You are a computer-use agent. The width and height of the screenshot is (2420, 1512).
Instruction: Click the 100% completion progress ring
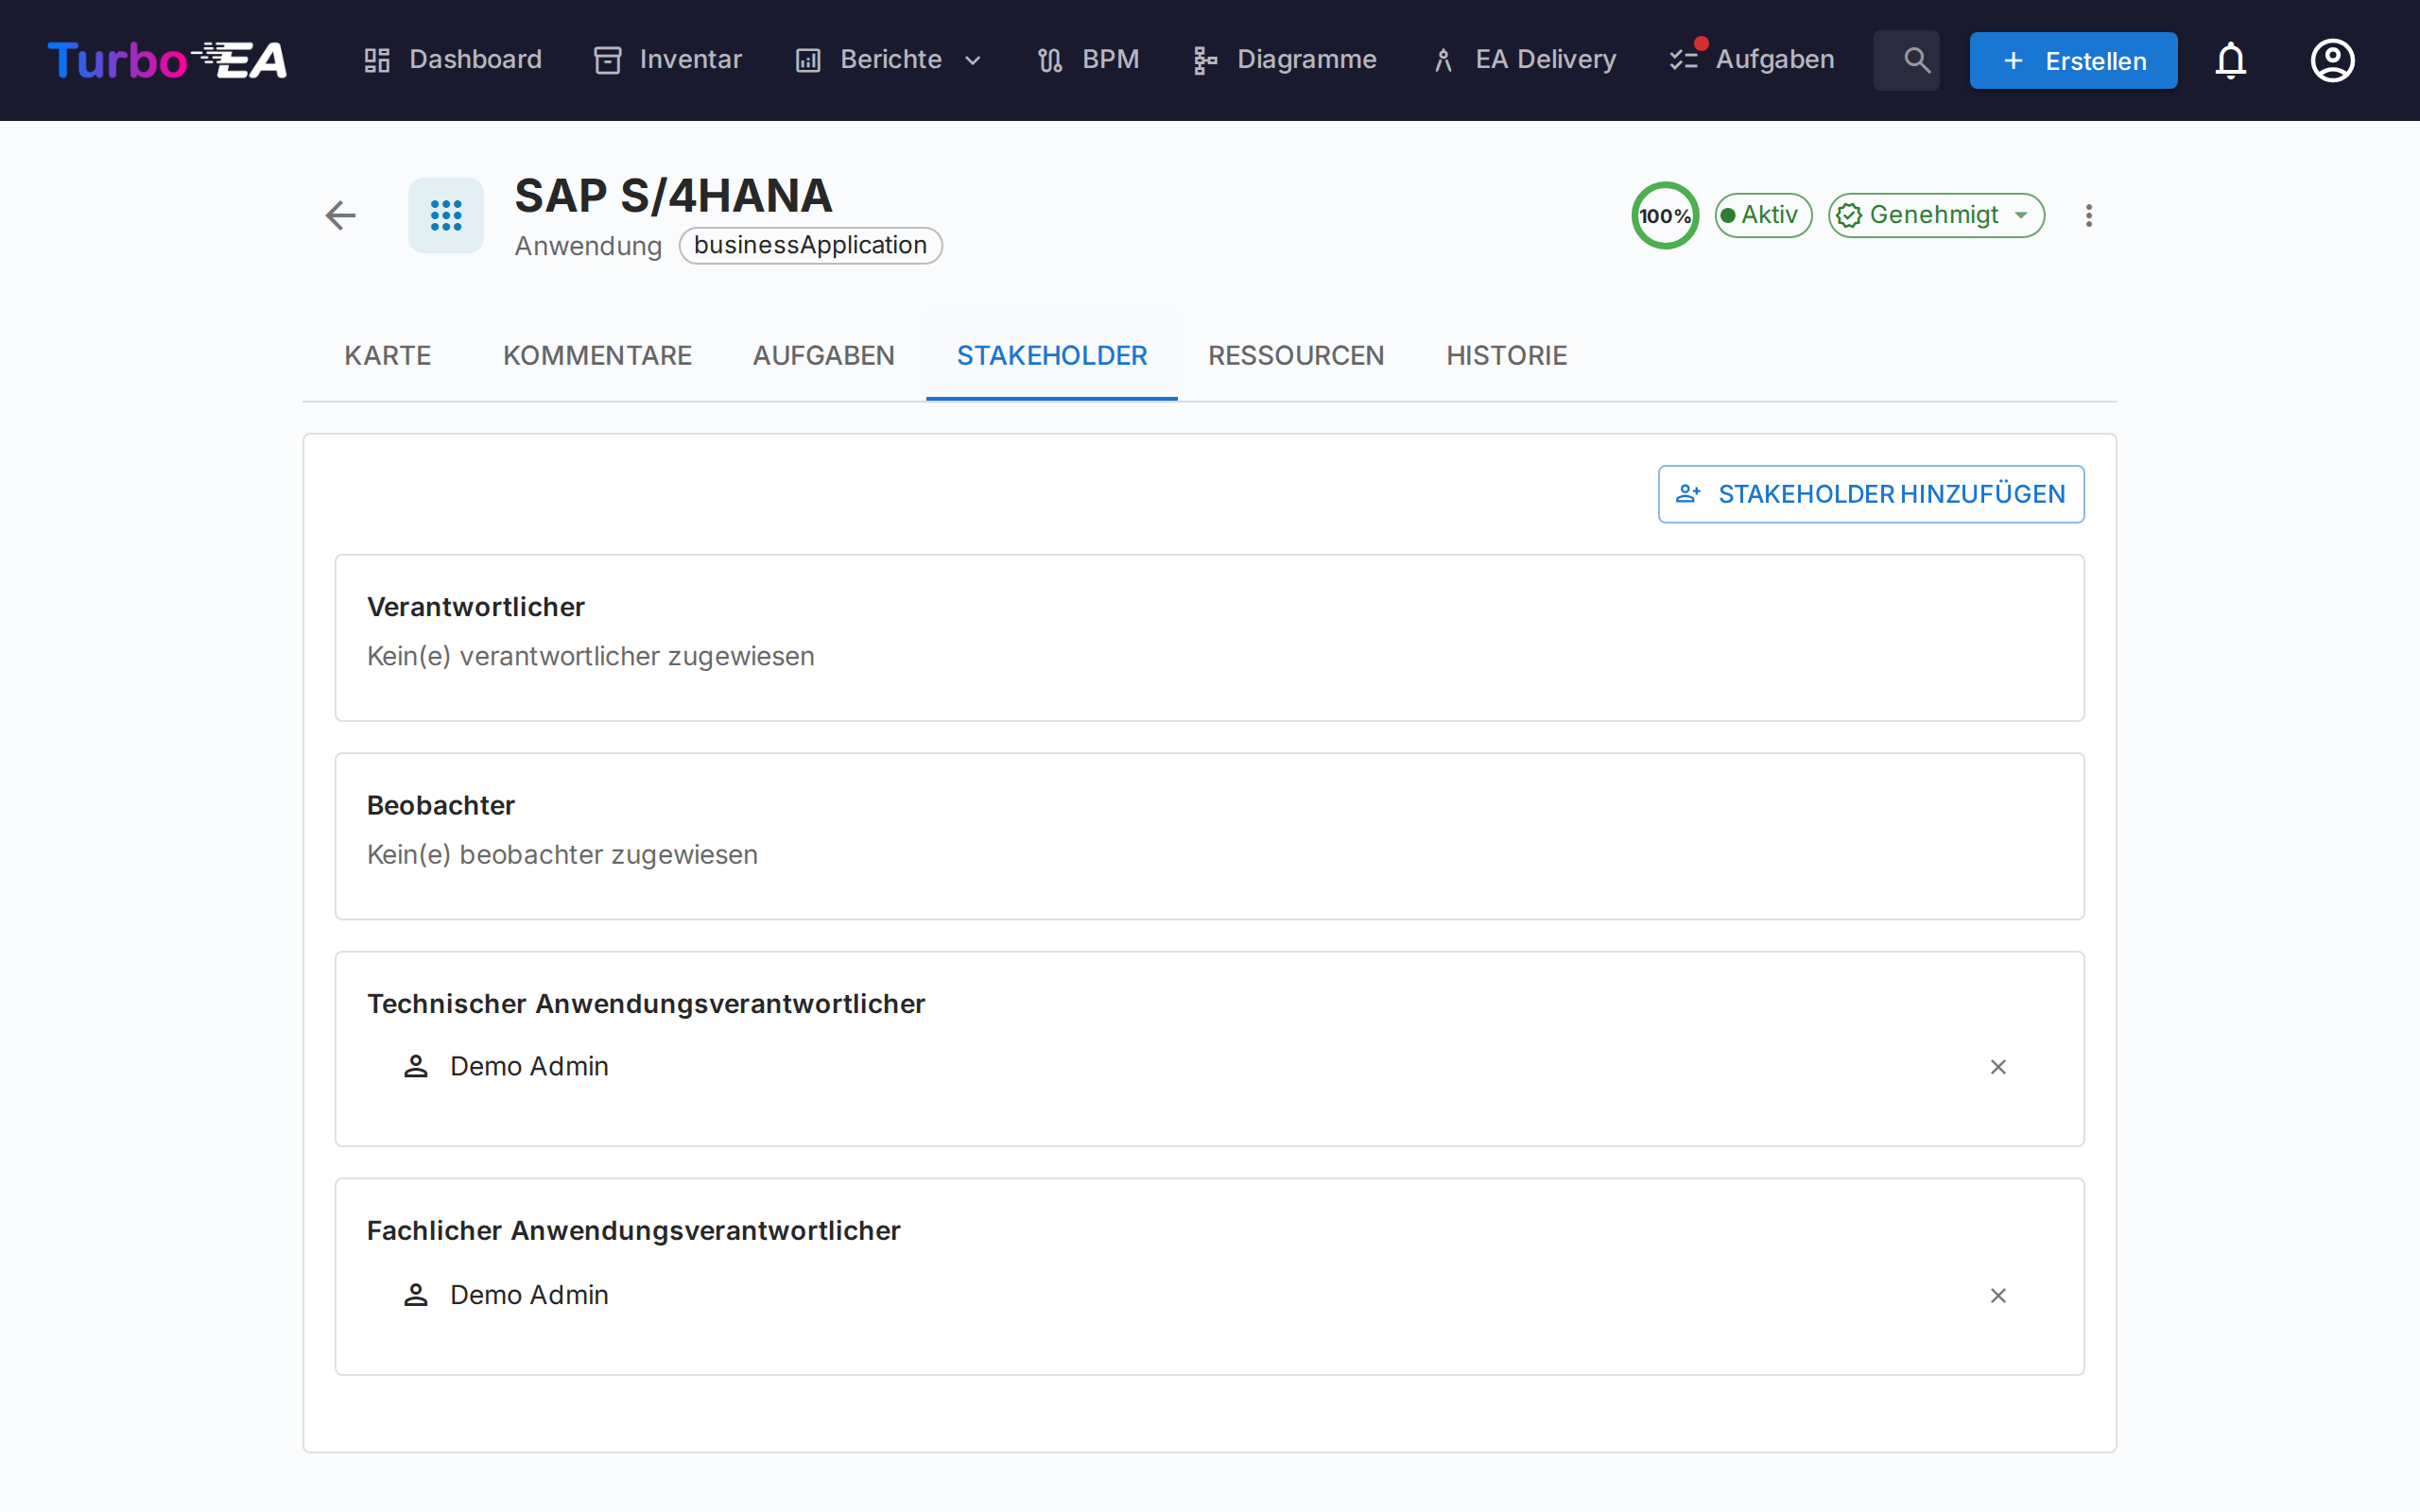[x=1664, y=215]
